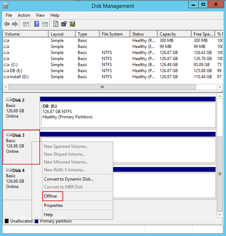The image size is (226, 236).
Task: Select the 95.09 GB free space cell
Action: pos(202,65)
